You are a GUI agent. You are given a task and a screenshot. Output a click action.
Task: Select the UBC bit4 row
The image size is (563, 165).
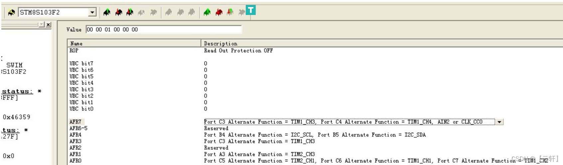tap(81, 83)
